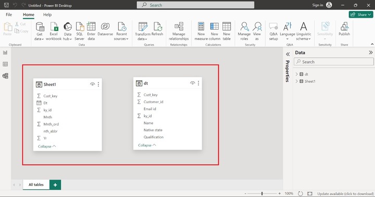The height and width of the screenshot is (197, 375).
Task: Open the Language dropdown
Action: 287,31
